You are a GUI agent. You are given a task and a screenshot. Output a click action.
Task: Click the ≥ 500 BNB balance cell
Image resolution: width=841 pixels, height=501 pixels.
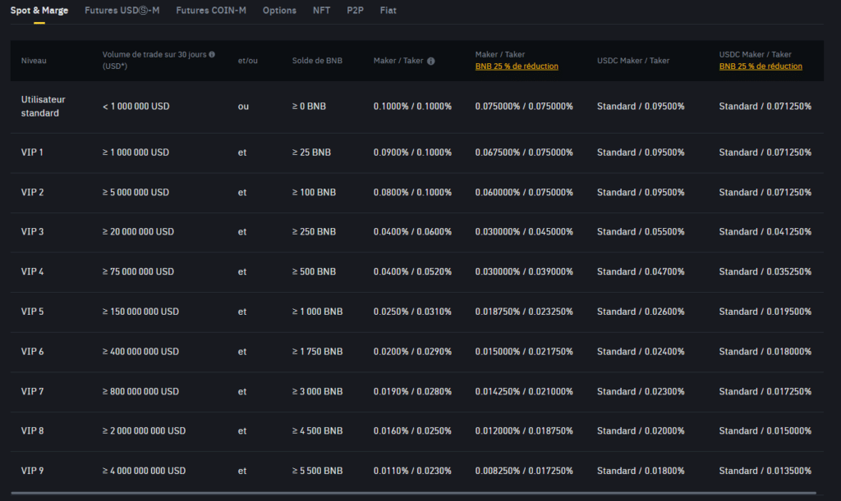click(x=314, y=271)
